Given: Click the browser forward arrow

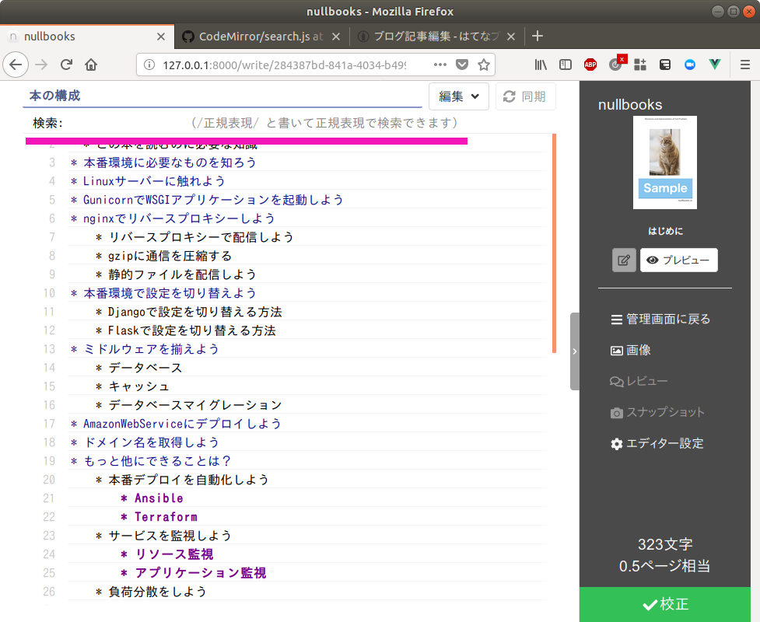Looking at the screenshot, I should tap(42, 65).
